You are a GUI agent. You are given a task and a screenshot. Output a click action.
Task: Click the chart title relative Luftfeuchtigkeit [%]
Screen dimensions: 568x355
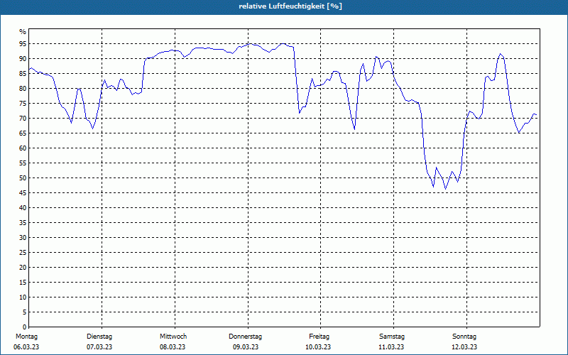pos(290,6)
